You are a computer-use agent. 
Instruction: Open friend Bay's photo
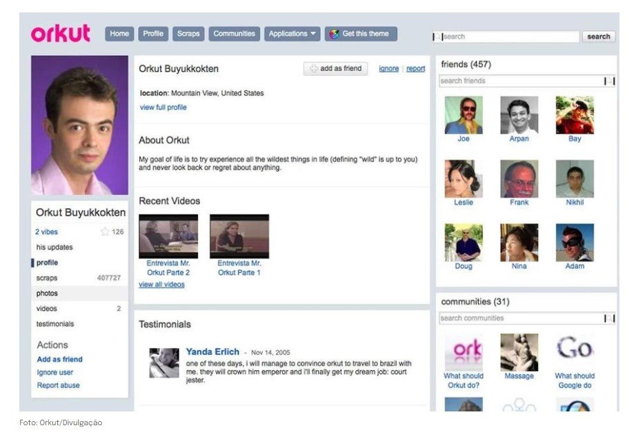point(575,115)
